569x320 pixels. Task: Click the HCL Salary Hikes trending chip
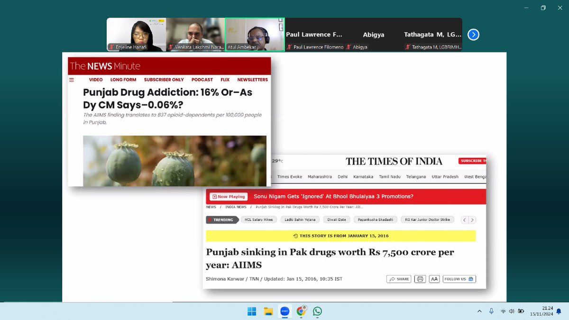[x=259, y=219]
